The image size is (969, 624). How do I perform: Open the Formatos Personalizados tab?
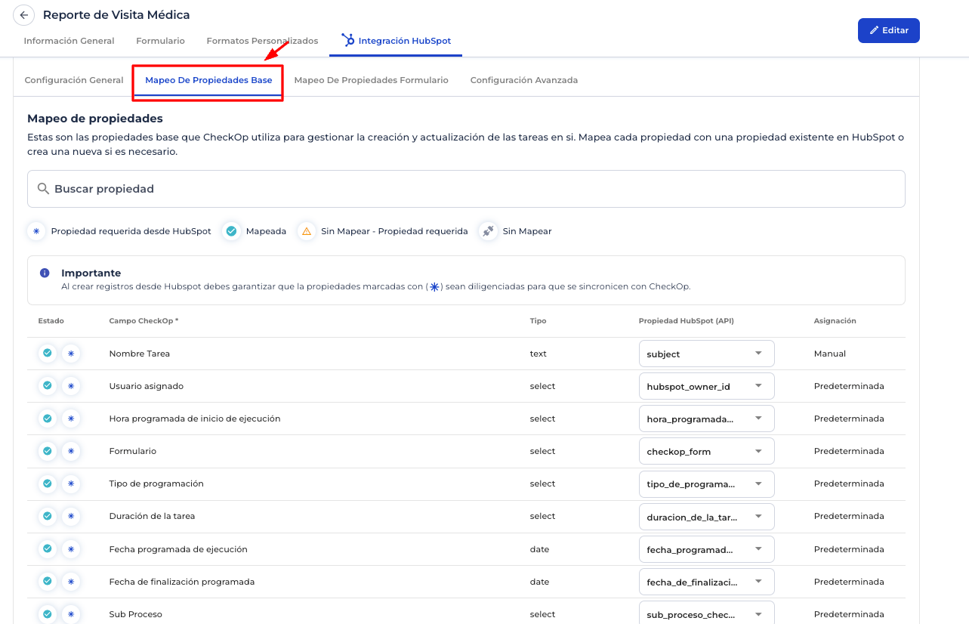pos(262,41)
